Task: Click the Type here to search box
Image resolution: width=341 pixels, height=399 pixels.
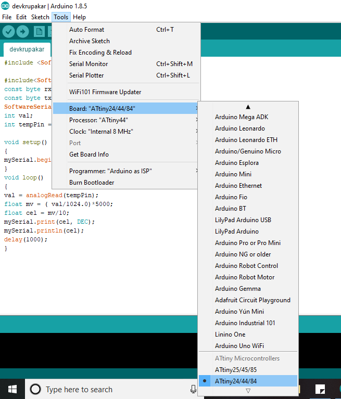Action: pos(112,389)
